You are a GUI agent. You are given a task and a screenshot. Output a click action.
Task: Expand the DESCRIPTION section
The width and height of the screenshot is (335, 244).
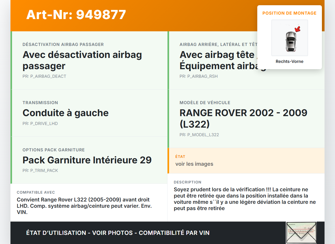188,182
